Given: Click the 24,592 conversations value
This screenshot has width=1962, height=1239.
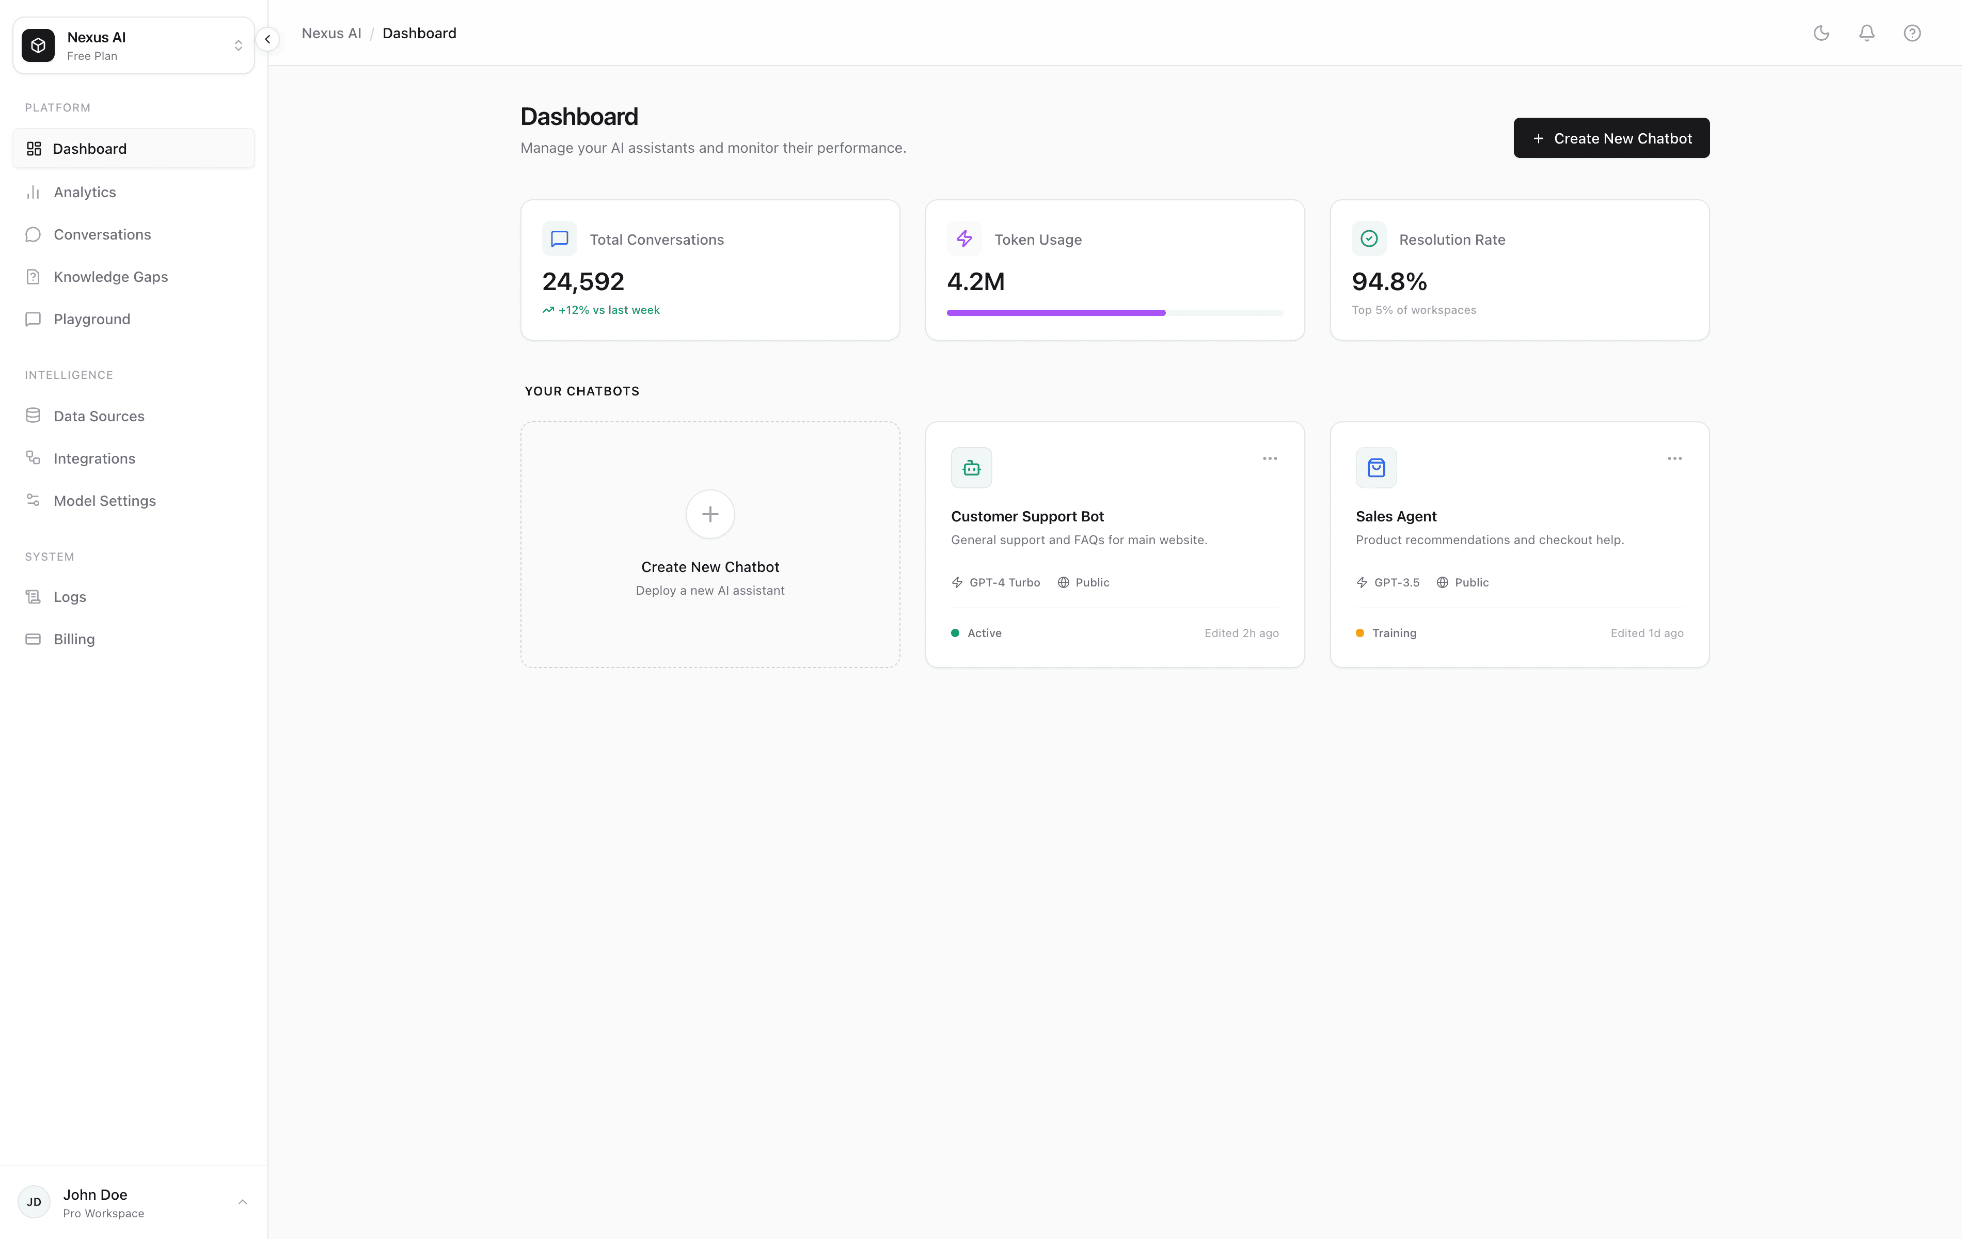Looking at the screenshot, I should (x=583, y=281).
